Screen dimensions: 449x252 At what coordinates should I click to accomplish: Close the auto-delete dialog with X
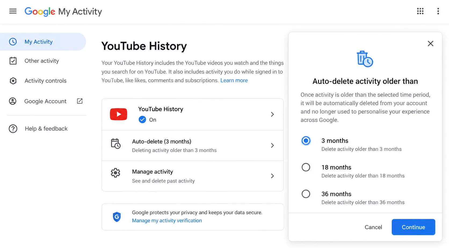click(x=430, y=43)
